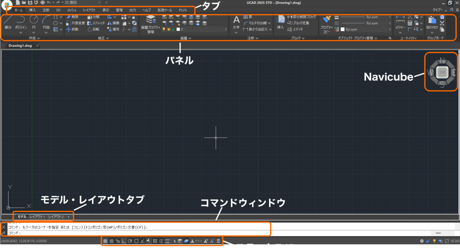Click the 削除 (Erase) button

(x=72, y=17)
